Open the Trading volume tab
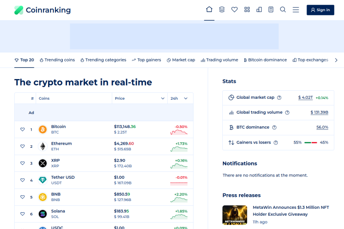The width and height of the screenshot is (344, 229). [x=219, y=60]
